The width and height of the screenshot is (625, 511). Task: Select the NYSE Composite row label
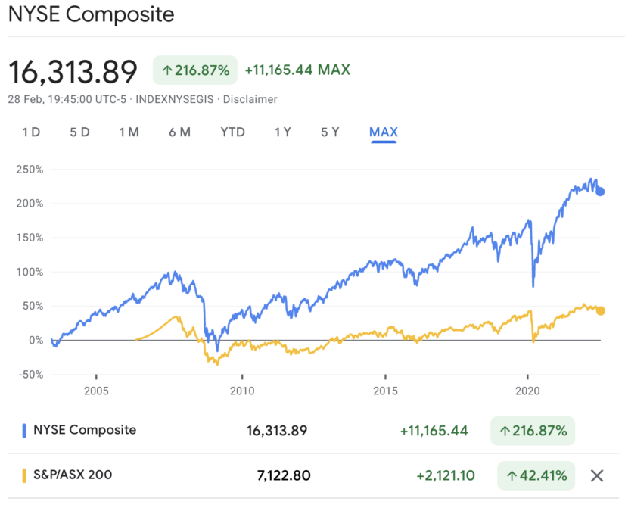click(84, 430)
